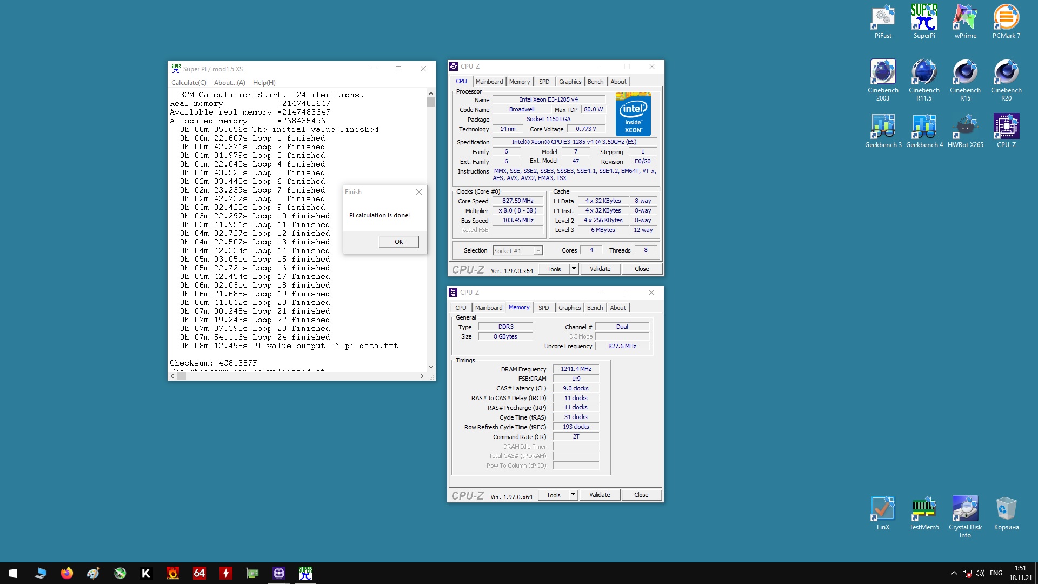Open Graphics tab in lower CPU-Z
Viewport: 1038px width, 584px height.
pos(570,308)
